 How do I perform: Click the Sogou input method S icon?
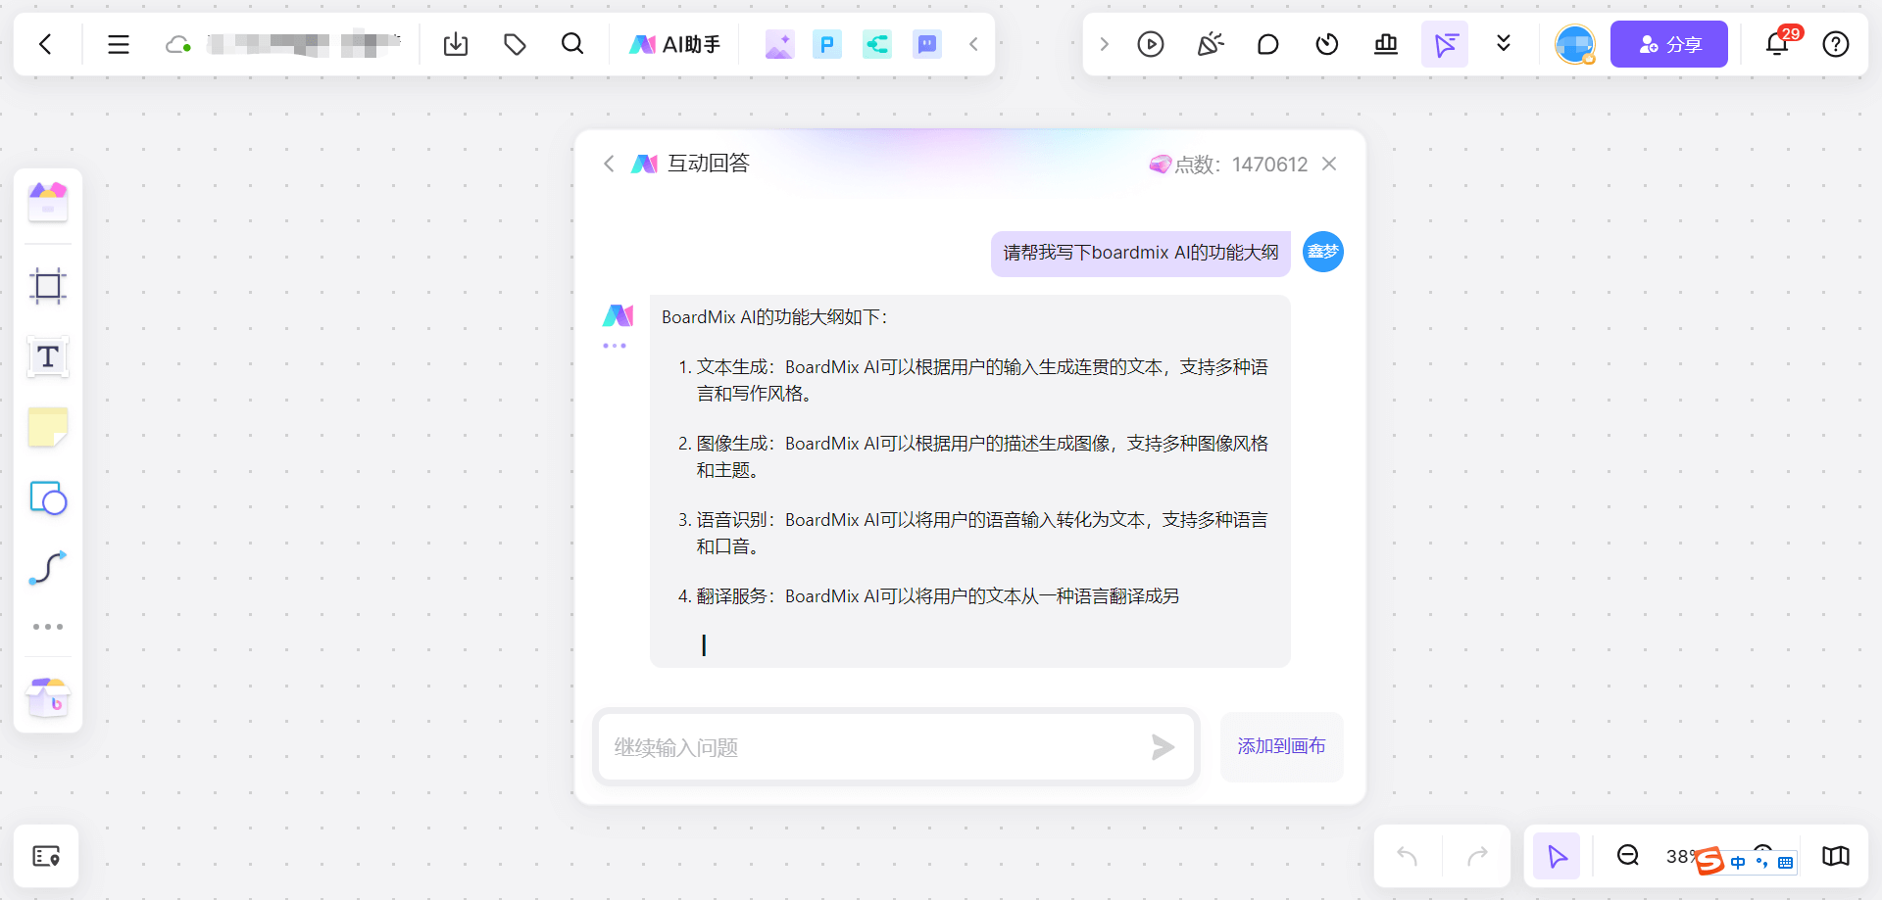(1709, 861)
